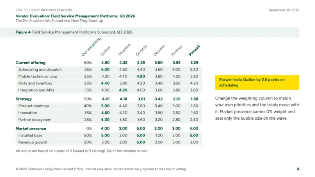Viewport: 315px width, 177px height.
Task: Click Paxwell's 1.80 Product roadmap score
Action: (x=194, y=106)
